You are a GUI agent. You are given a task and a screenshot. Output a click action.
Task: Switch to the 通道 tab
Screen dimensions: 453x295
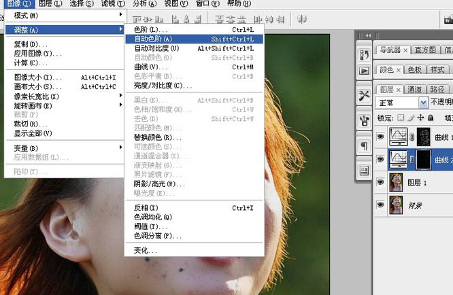click(x=414, y=89)
